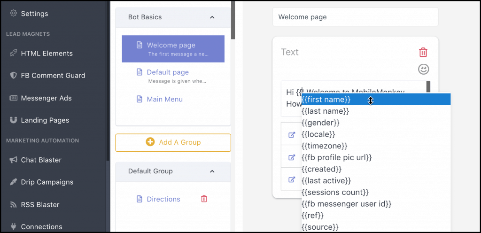Delete the Directions page via trash icon
This screenshot has height=233, width=481.
point(204,199)
